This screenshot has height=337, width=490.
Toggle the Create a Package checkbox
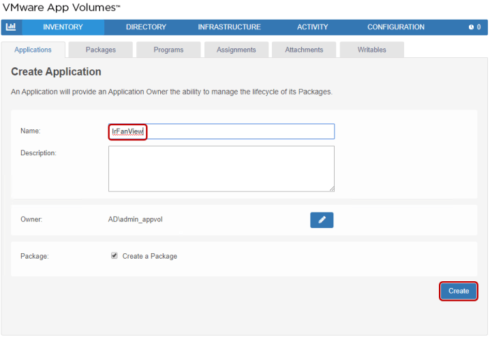(114, 256)
